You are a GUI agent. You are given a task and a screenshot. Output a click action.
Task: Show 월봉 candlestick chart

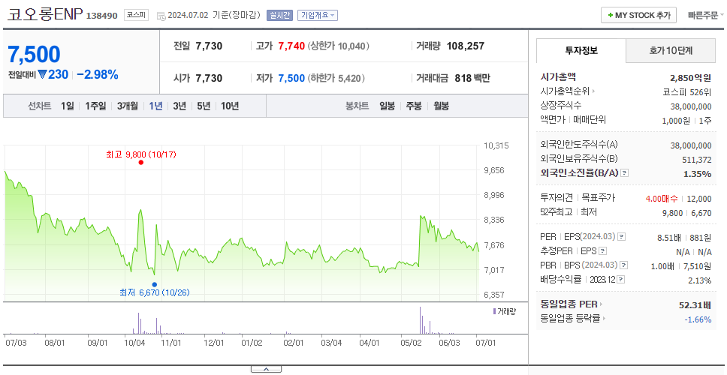tap(442, 106)
